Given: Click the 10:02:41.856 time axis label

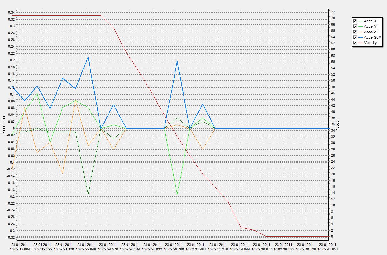Looking at the screenshot, I should (x=327, y=249).
